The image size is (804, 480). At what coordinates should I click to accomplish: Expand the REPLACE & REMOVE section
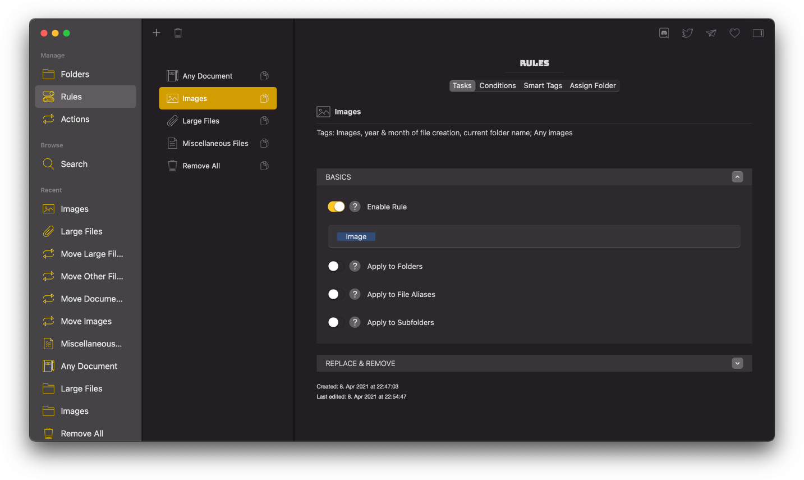[x=737, y=363]
